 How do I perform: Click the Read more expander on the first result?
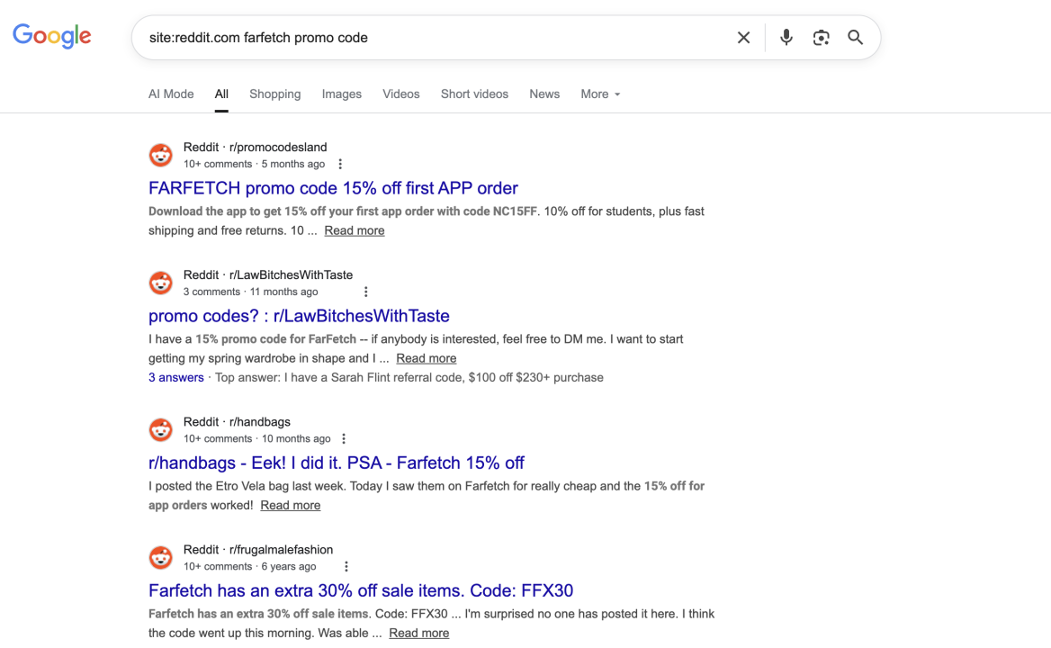(x=354, y=229)
